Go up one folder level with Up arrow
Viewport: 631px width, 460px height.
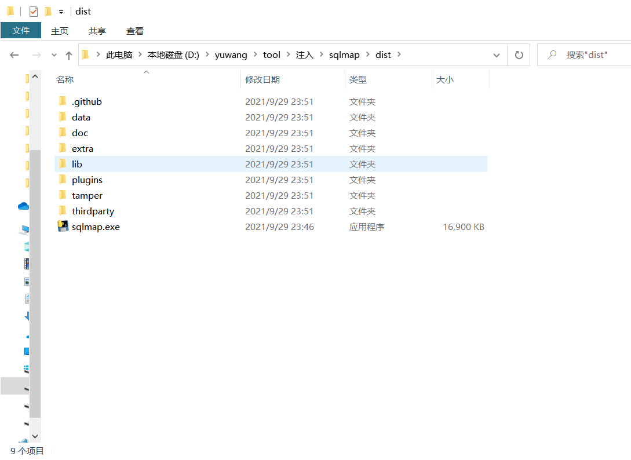[69, 56]
